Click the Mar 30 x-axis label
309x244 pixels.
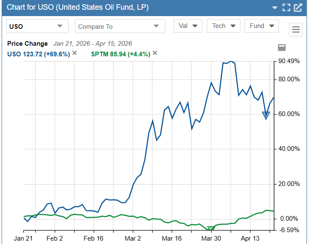(211, 238)
